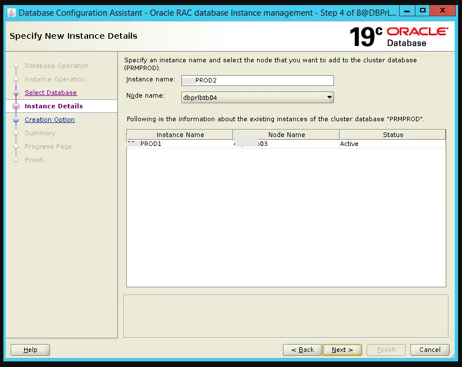Click the Select Database step bullet
462x367 pixels.
16,93
